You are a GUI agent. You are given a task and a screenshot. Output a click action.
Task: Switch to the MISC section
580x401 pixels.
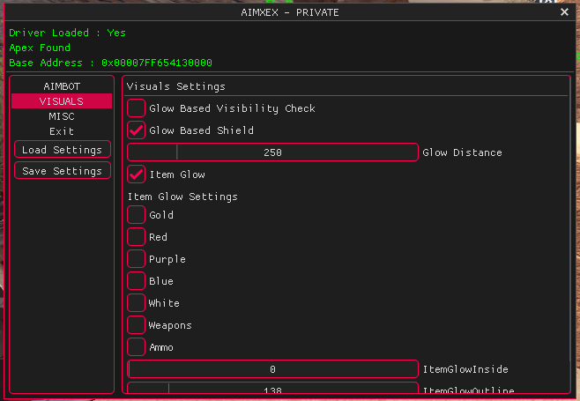point(62,116)
